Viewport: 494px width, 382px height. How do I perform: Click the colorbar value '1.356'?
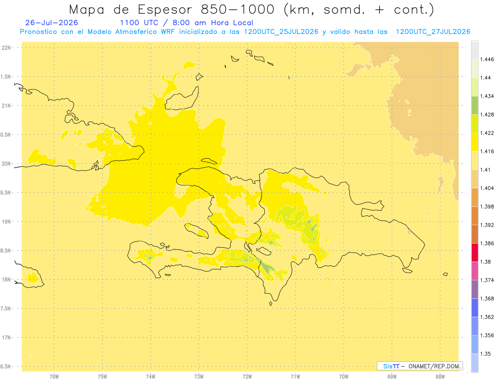click(x=487, y=335)
